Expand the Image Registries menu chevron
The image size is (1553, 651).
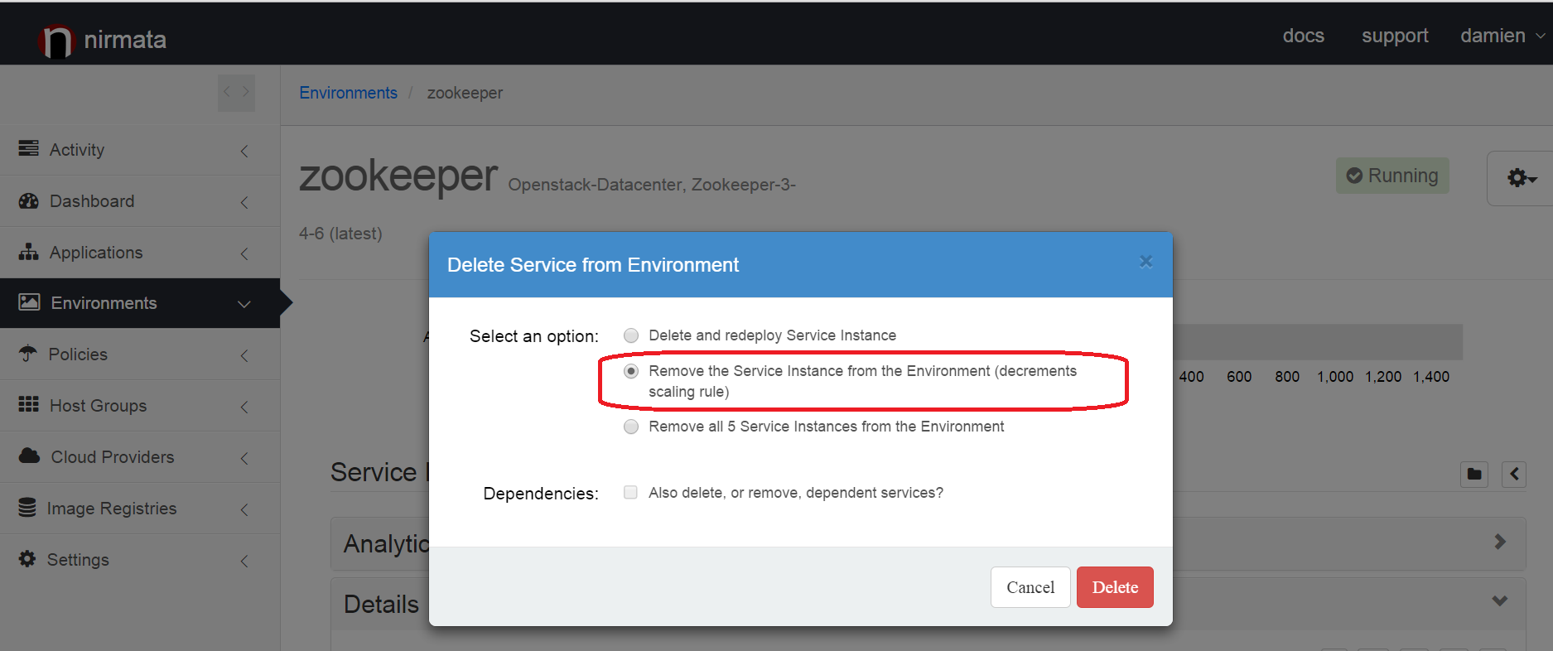point(244,509)
